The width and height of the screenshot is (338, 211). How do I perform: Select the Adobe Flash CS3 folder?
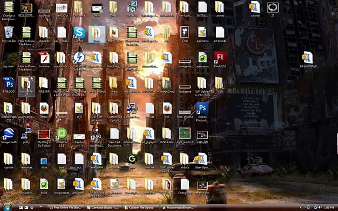tap(9, 112)
